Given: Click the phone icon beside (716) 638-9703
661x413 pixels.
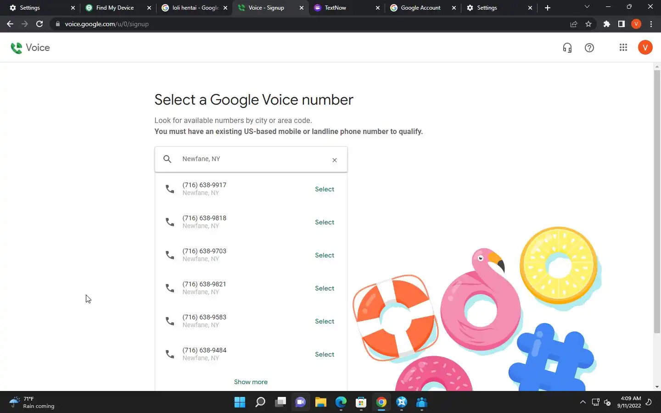Looking at the screenshot, I should click(170, 255).
